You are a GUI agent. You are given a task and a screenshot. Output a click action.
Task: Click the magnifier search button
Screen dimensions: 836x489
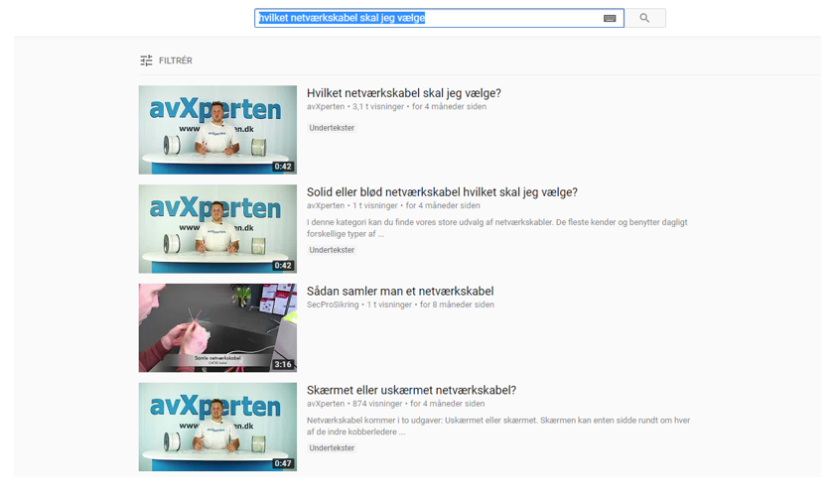point(644,18)
